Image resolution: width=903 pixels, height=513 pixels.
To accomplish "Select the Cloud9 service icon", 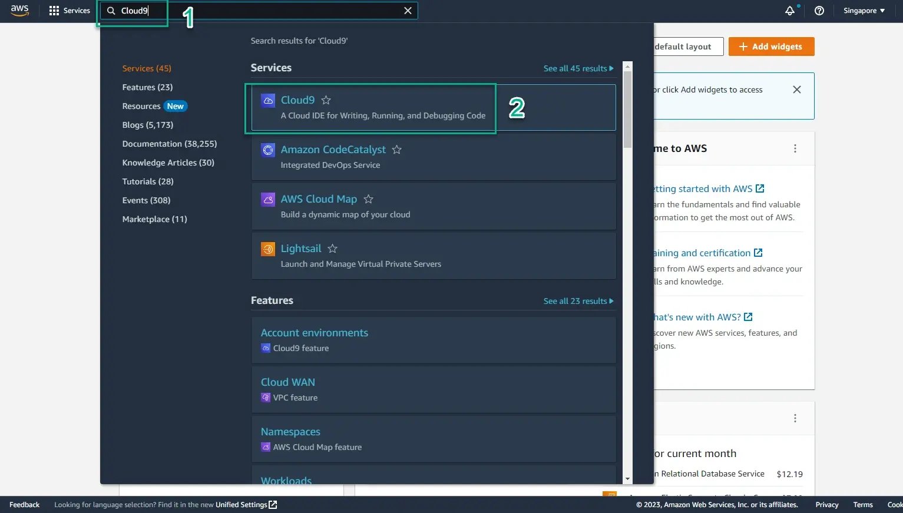I will 268,100.
